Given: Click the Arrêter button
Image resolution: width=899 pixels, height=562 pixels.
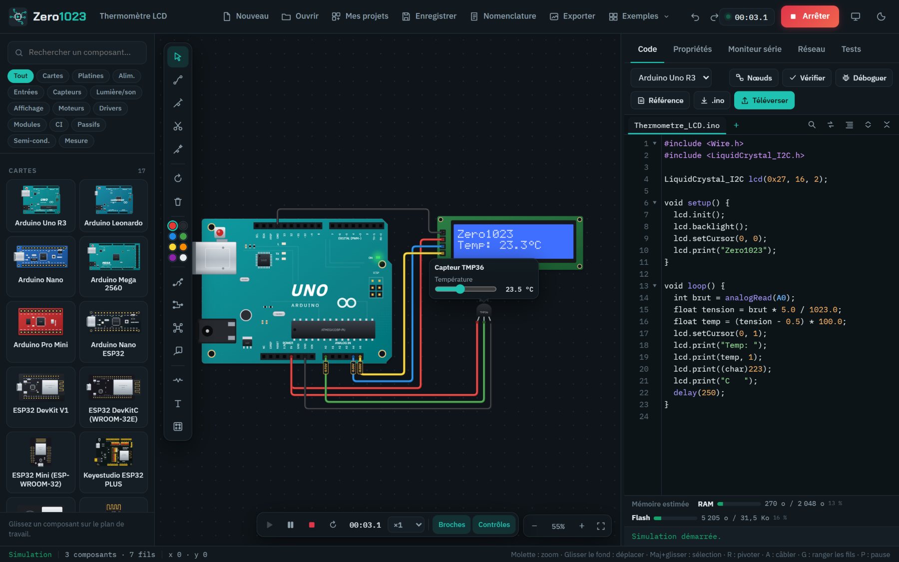Looking at the screenshot, I should (x=810, y=16).
